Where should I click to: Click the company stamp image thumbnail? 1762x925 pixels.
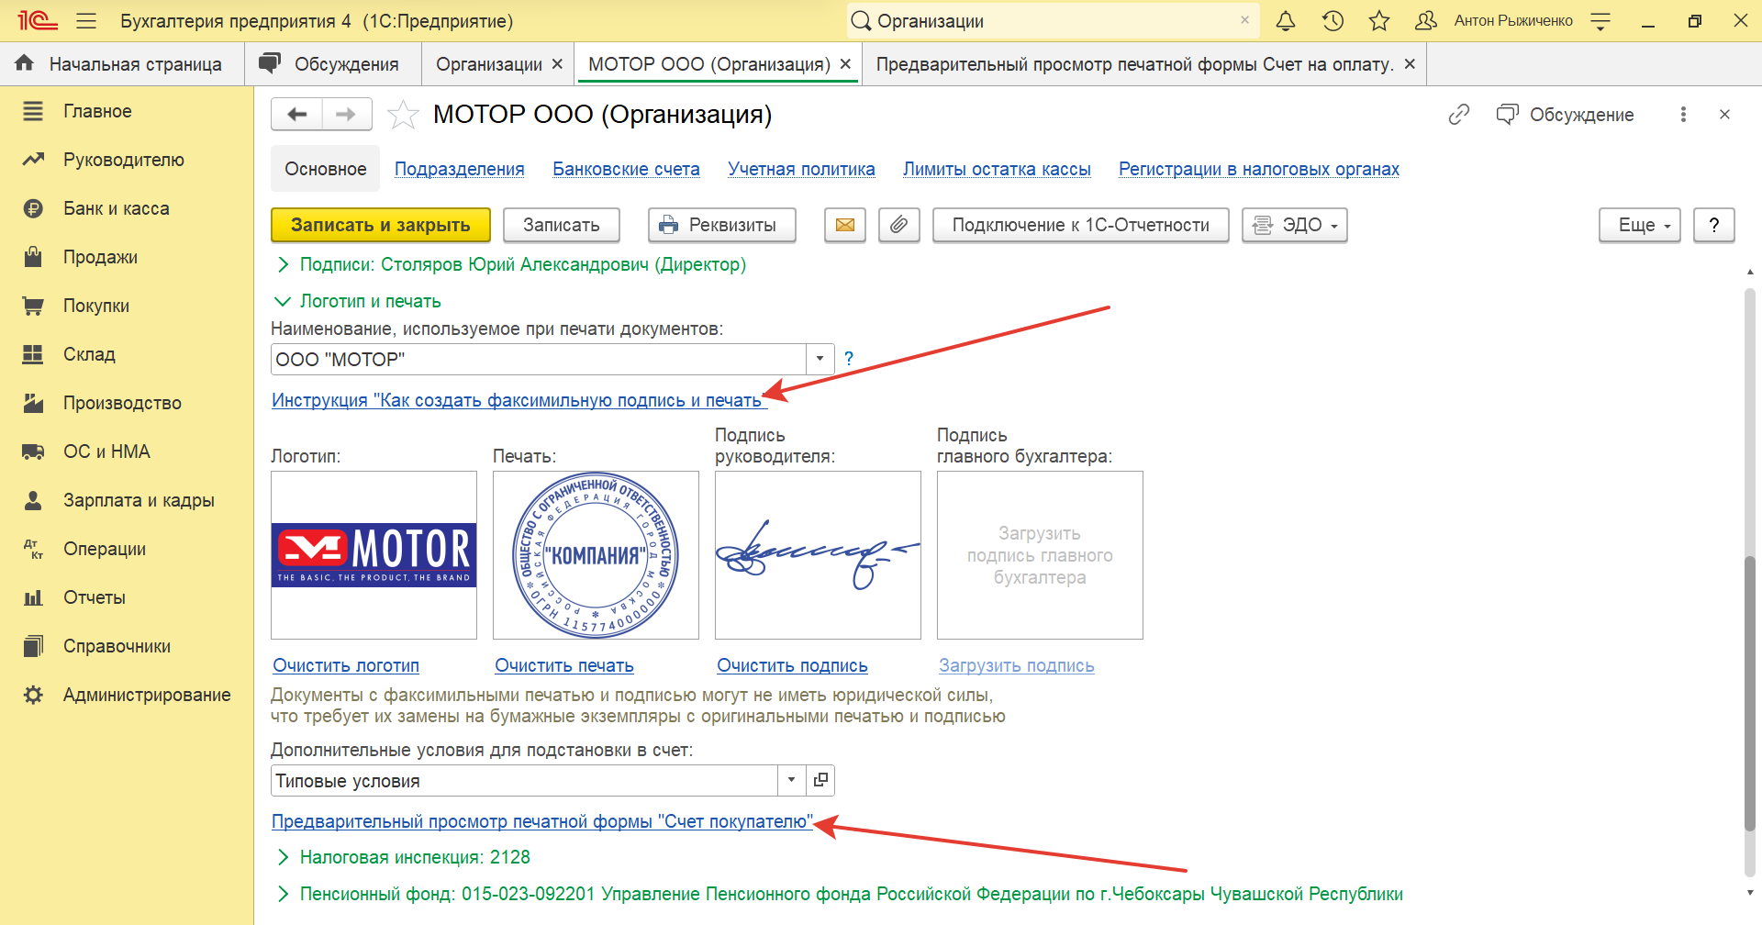(596, 555)
